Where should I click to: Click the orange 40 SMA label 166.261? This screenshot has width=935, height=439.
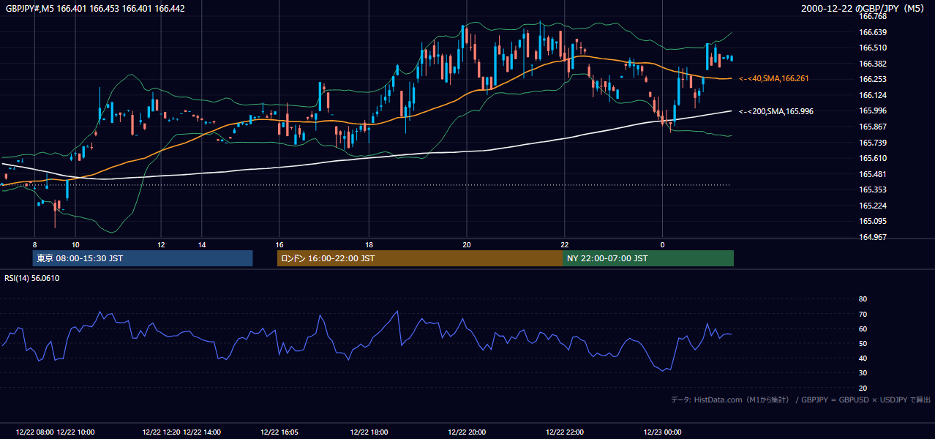(x=774, y=78)
